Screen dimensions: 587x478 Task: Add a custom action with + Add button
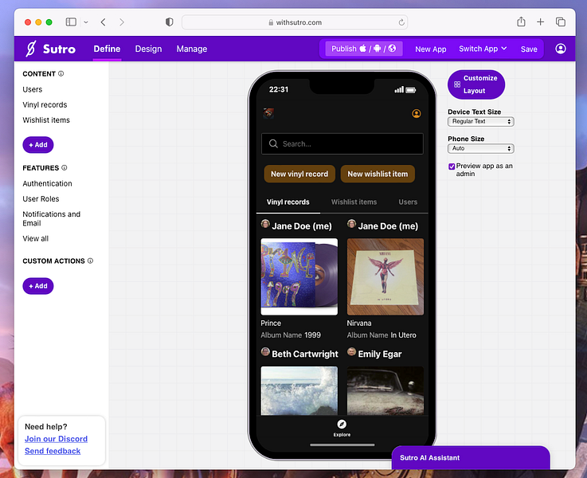tap(38, 286)
